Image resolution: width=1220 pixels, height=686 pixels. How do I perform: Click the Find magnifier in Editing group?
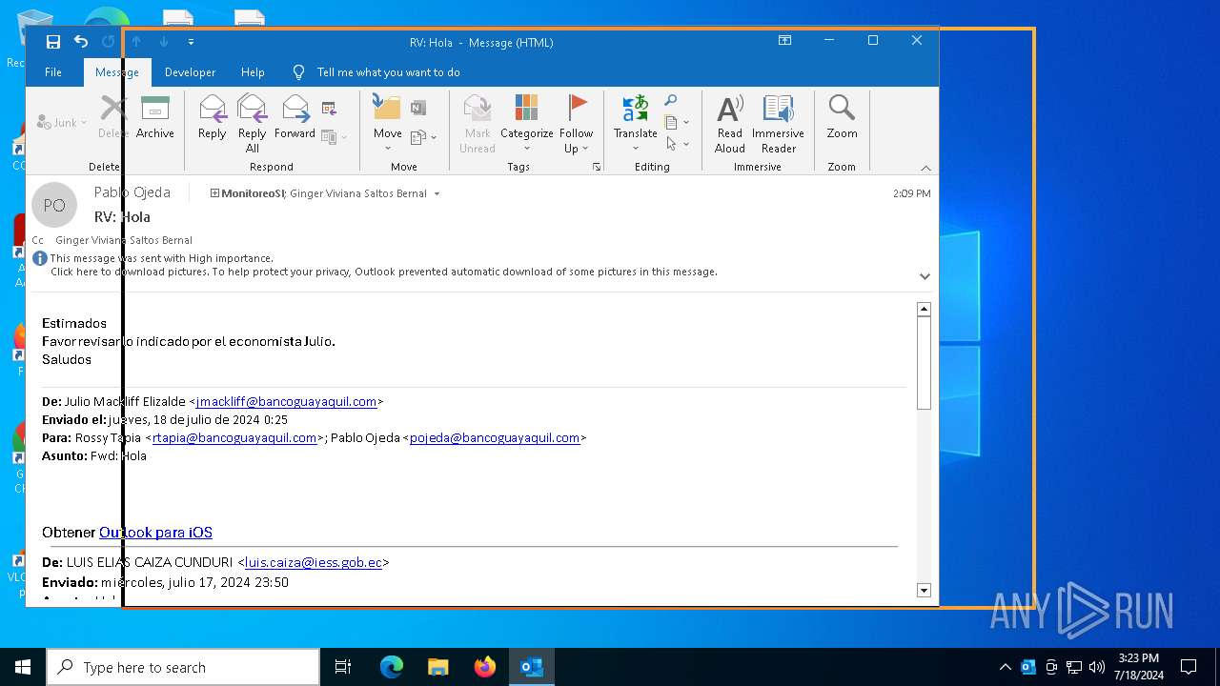(x=671, y=100)
